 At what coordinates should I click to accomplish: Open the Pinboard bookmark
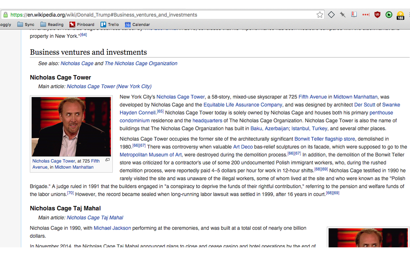pyautogui.click(x=82, y=25)
